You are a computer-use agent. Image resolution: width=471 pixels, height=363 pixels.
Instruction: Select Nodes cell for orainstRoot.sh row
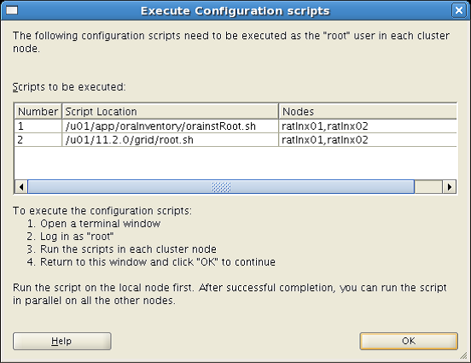pyautogui.click(x=368, y=126)
